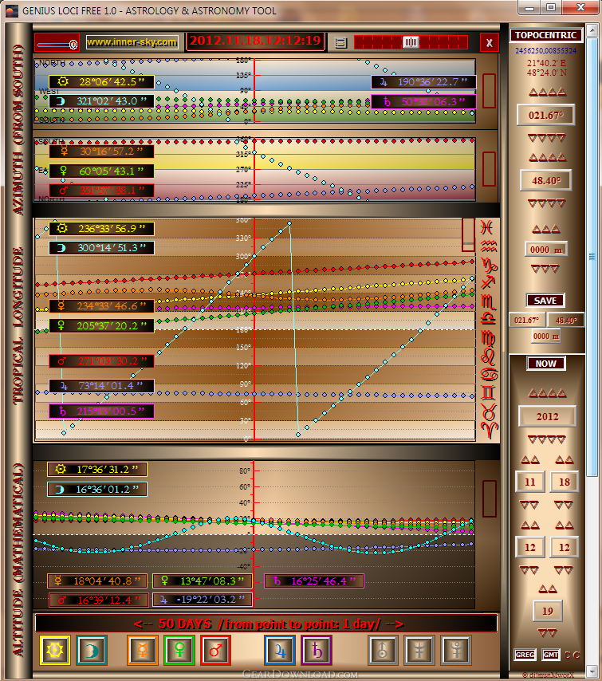Toggle the Uranus planet button

click(383, 650)
